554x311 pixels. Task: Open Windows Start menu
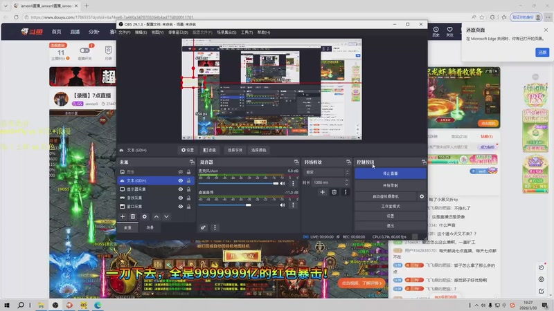(7, 305)
